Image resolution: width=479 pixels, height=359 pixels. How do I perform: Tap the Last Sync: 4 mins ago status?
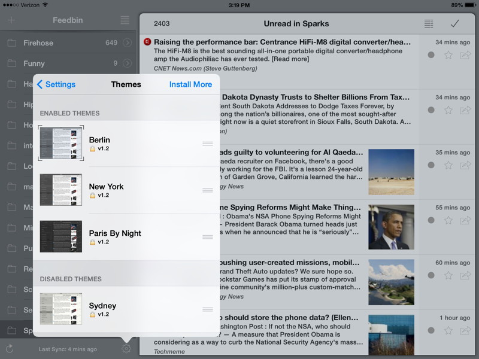coord(68,349)
